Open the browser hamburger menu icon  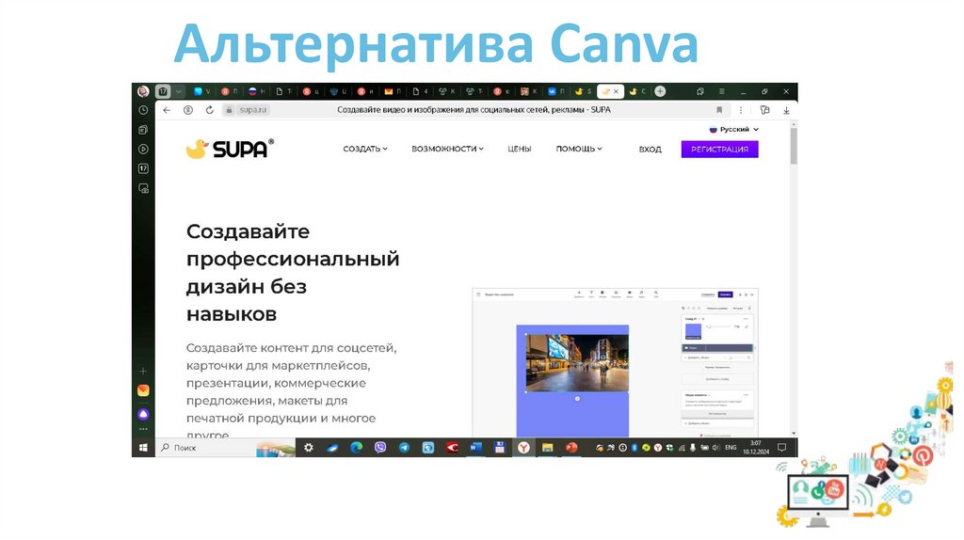coord(722,91)
